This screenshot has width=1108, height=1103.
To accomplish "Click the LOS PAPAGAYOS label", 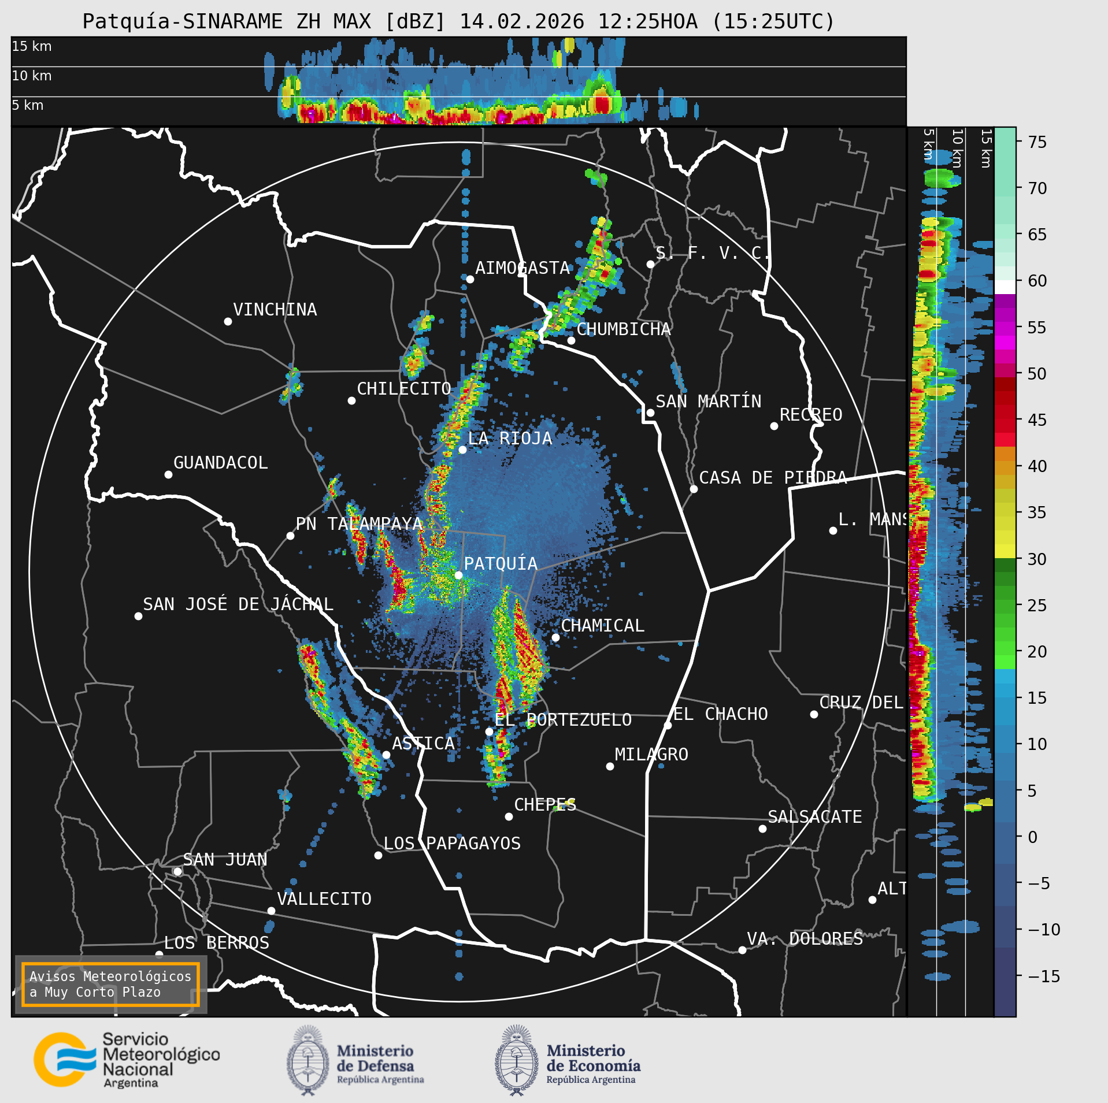I will click(x=452, y=843).
